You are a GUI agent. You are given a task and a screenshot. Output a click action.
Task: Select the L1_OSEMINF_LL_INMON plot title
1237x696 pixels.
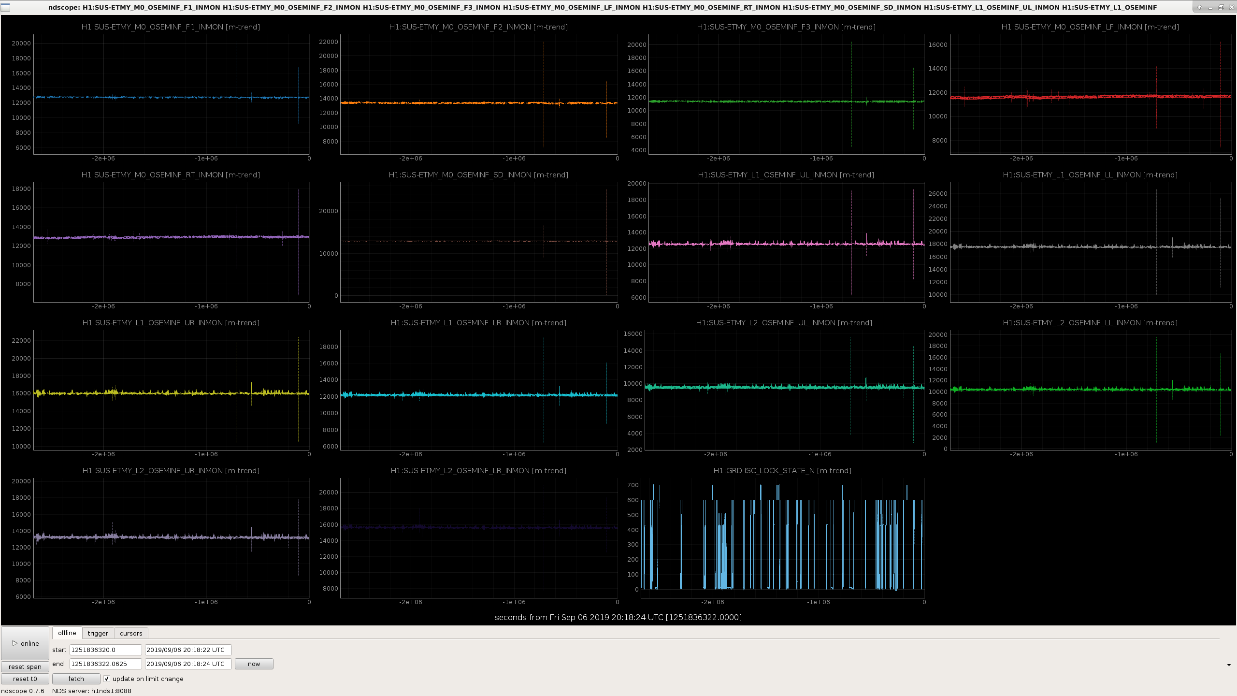point(1090,175)
